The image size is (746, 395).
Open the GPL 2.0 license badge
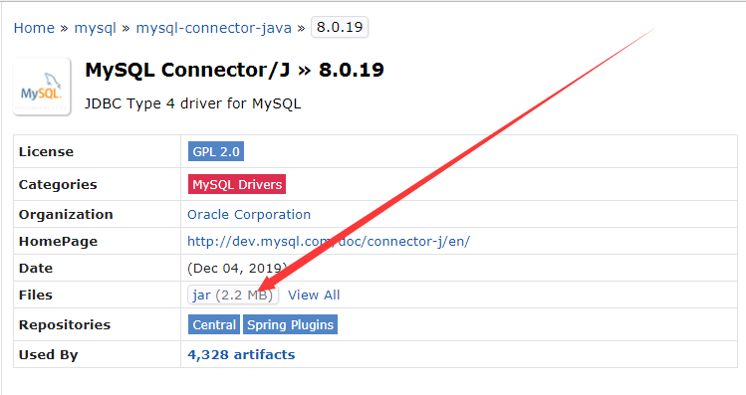tap(216, 151)
